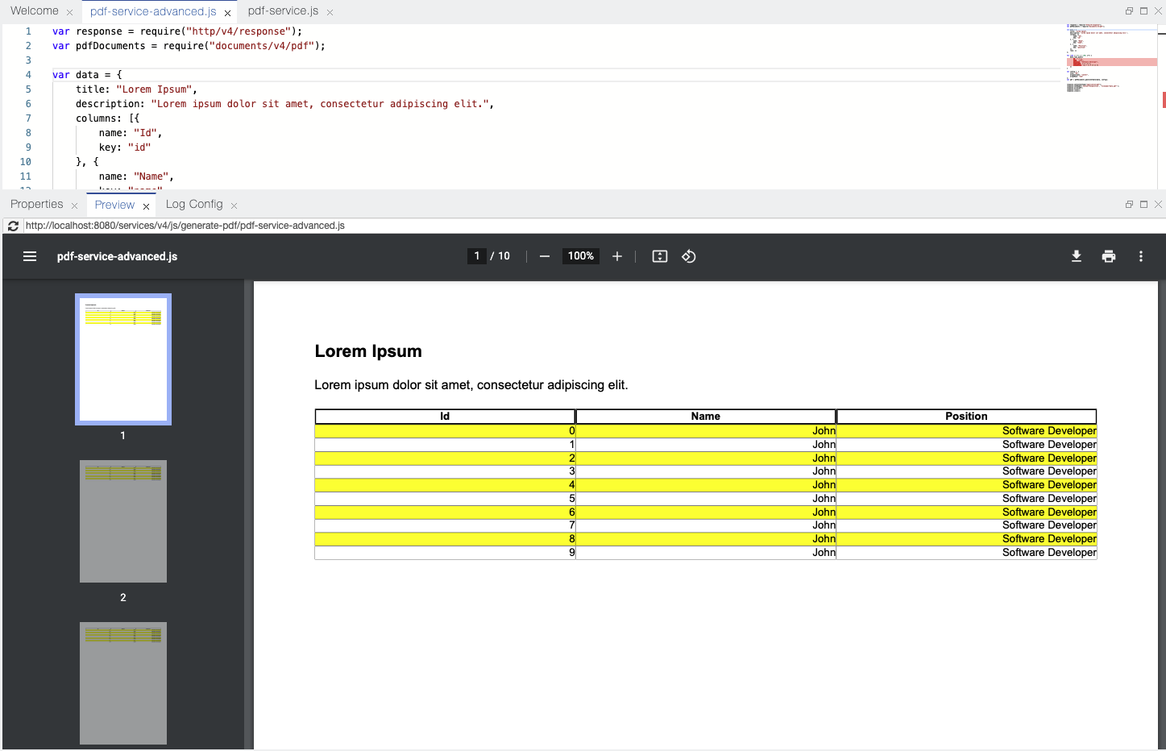Select the Preview panel tab

tap(114, 205)
